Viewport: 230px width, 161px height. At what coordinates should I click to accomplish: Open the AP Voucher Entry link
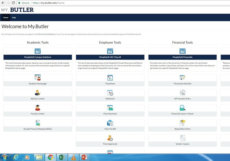tap(182, 99)
